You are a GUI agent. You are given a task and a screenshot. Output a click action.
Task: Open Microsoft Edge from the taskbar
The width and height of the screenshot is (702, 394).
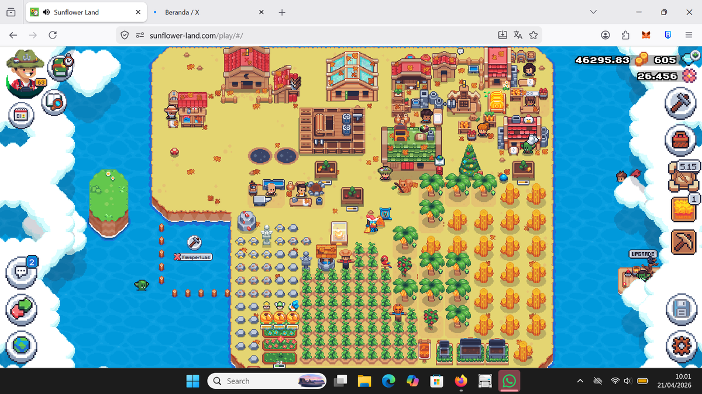pyautogui.click(x=389, y=381)
